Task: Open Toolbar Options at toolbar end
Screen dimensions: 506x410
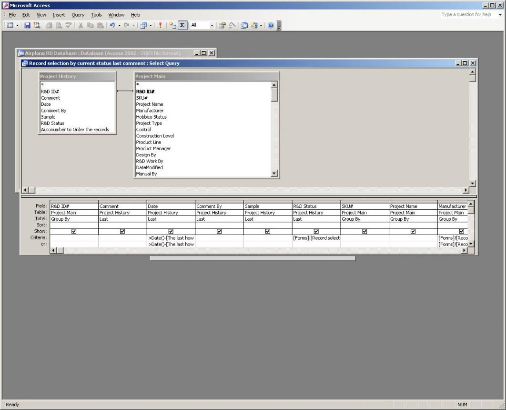Action: pos(279,26)
